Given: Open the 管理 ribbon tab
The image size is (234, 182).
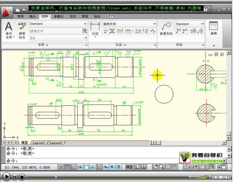Looking at the screenshot, I should point(85,16).
